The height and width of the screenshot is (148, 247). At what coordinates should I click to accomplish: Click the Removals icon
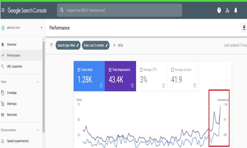point(3,115)
